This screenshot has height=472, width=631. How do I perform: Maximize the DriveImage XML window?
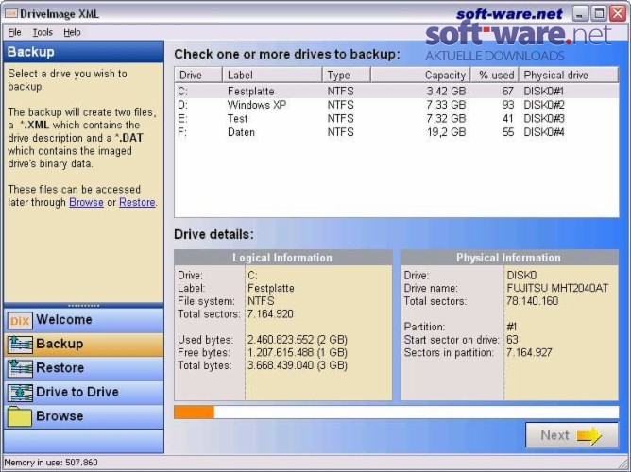(x=599, y=14)
